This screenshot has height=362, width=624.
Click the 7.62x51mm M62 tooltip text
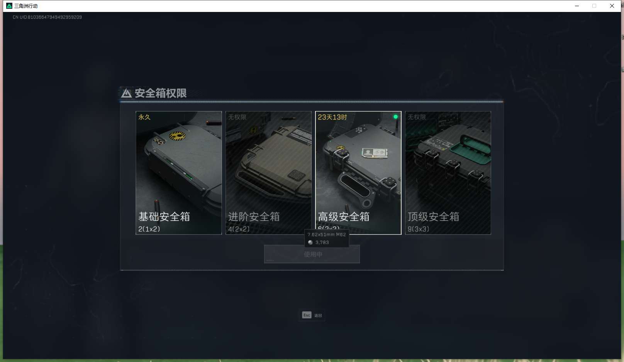click(327, 234)
